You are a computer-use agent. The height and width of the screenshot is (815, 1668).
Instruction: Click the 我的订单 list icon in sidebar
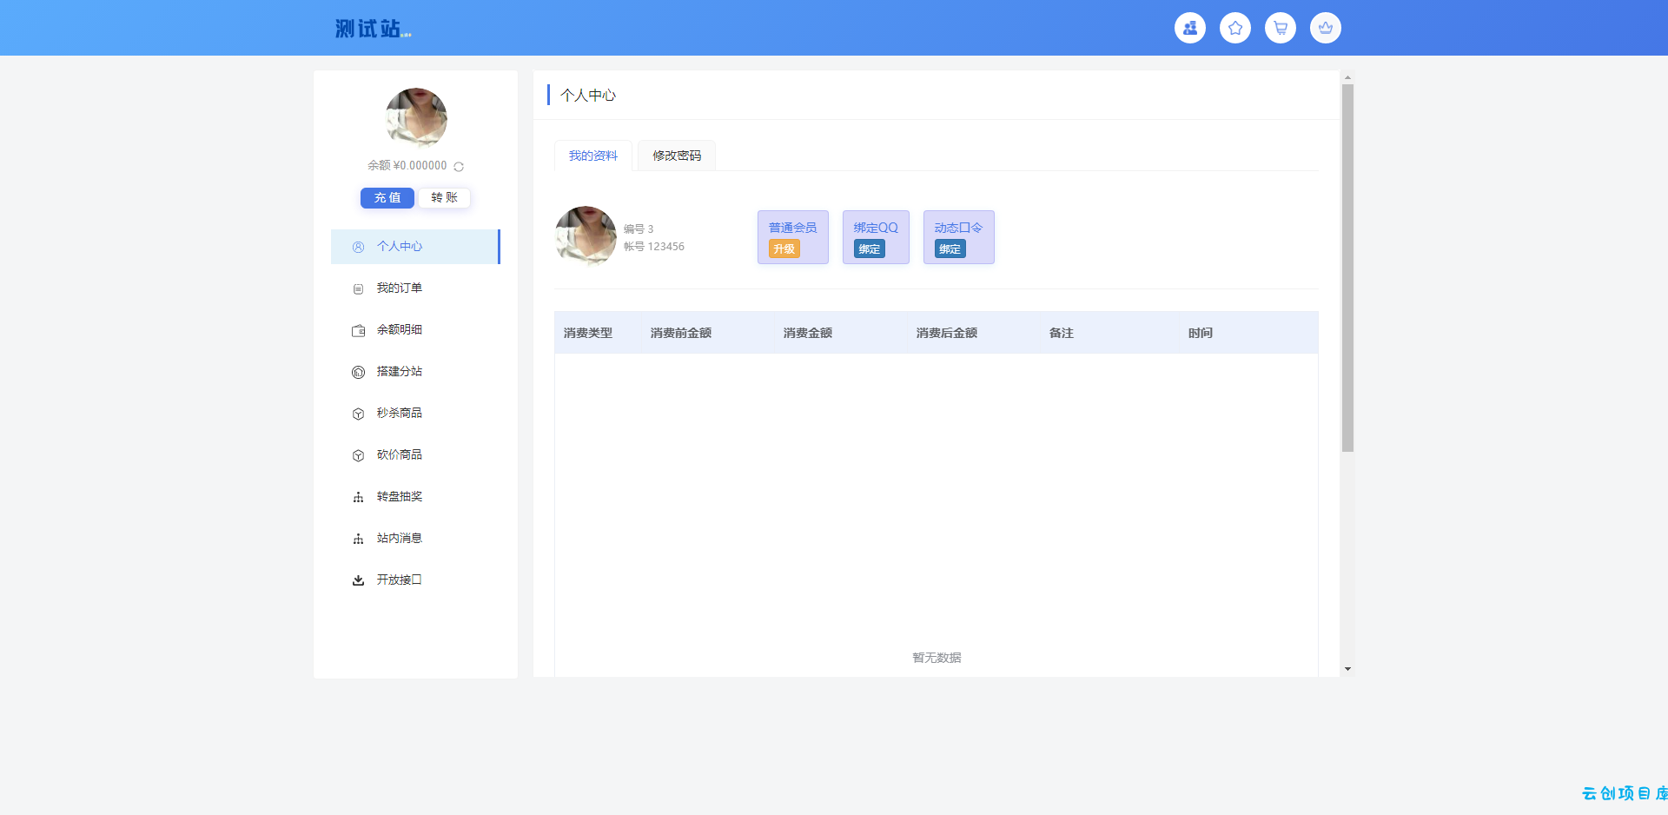[x=358, y=288]
